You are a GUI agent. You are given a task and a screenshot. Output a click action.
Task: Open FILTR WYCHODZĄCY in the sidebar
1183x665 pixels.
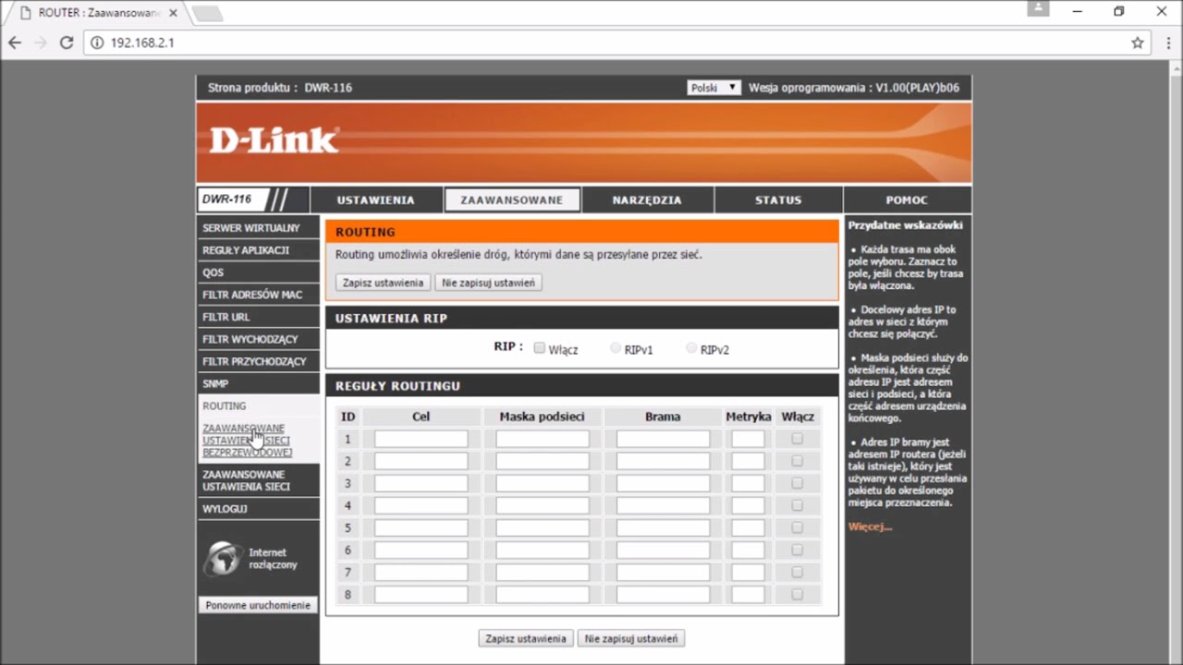click(258, 338)
